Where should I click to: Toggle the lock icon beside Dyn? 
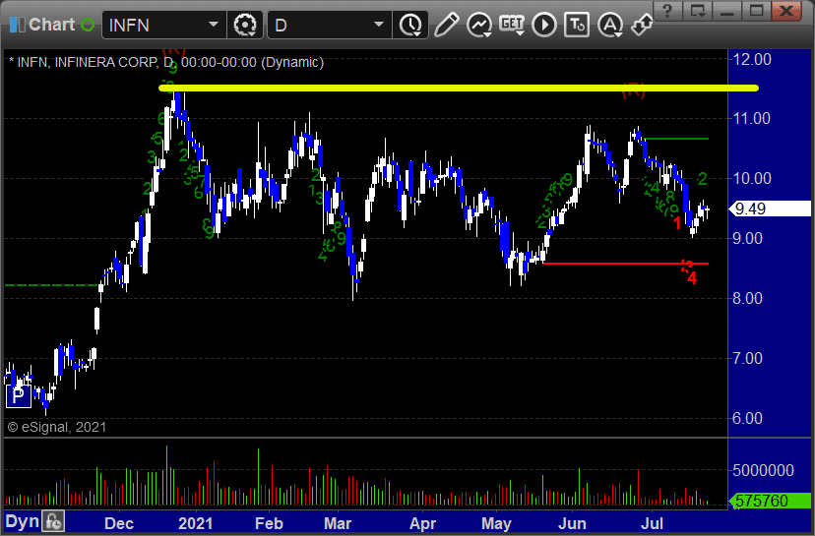click(53, 521)
